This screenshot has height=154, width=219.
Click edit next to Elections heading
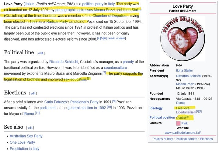(33, 93)
